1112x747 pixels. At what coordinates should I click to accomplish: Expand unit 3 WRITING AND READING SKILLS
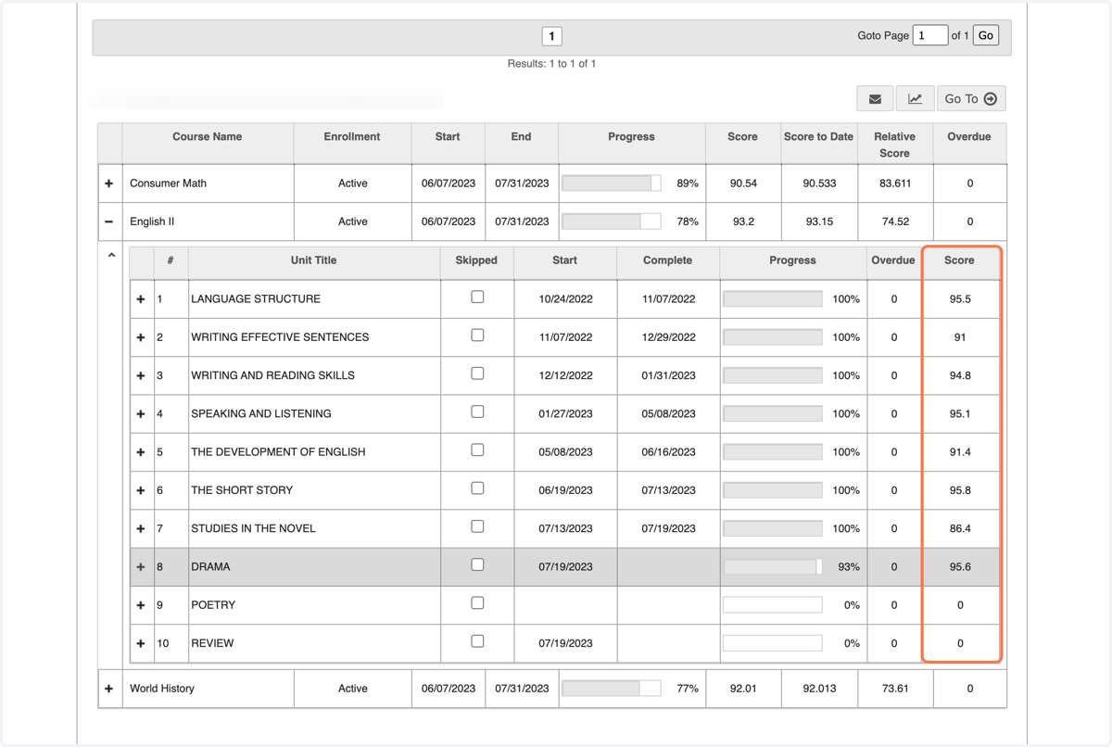[x=141, y=375]
